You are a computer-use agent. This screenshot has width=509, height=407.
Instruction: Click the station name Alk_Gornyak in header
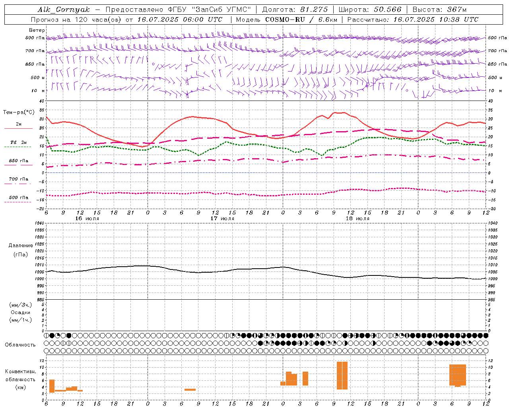pyautogui.click(x=64, y=10)
